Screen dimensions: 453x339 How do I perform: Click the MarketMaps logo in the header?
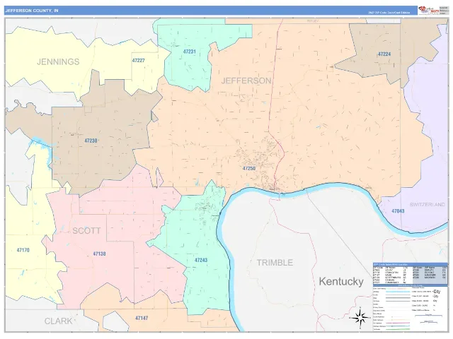click(x=429, y=11)
